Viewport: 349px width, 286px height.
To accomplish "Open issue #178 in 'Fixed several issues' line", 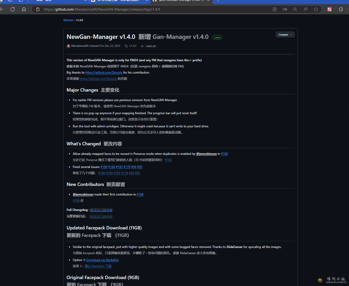I will (x=127, y=167).
